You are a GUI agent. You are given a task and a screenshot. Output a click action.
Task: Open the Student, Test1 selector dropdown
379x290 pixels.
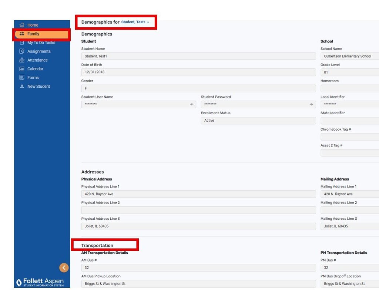135,22
